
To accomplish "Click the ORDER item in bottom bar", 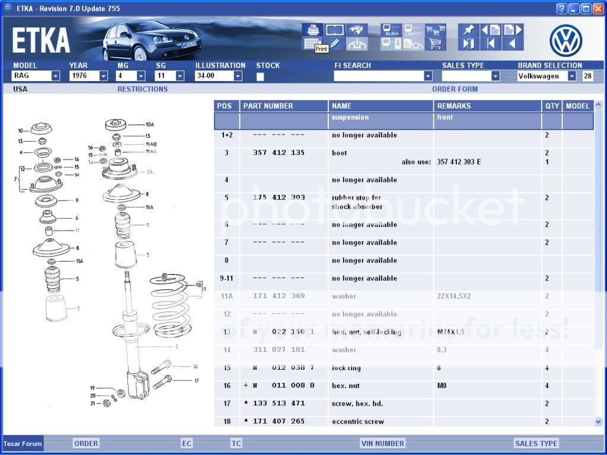I will coord(86,443).
